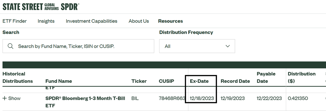Select the ex-date 12/18/2023 cell
Screen dimensions: 326x111
(x=202, y=98)
